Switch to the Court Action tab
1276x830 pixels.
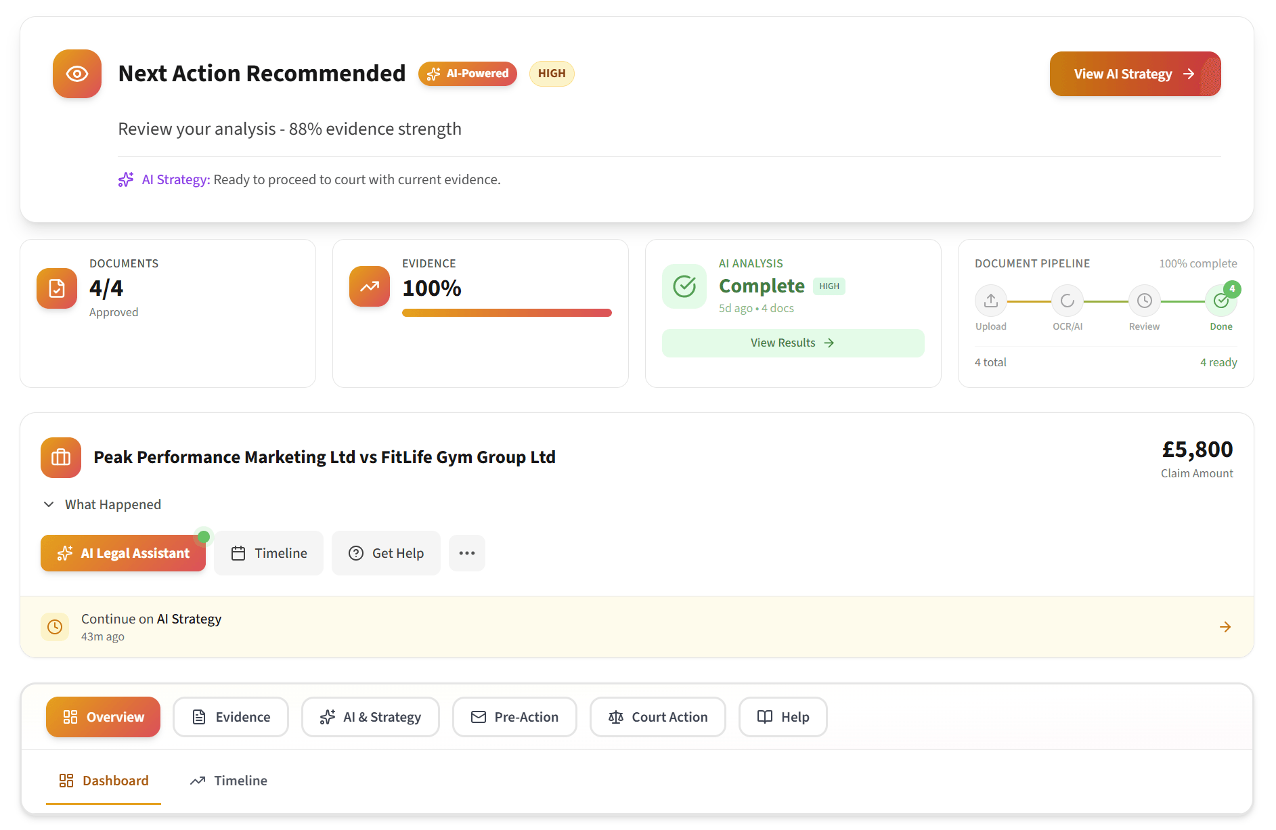tap(657, 716)
